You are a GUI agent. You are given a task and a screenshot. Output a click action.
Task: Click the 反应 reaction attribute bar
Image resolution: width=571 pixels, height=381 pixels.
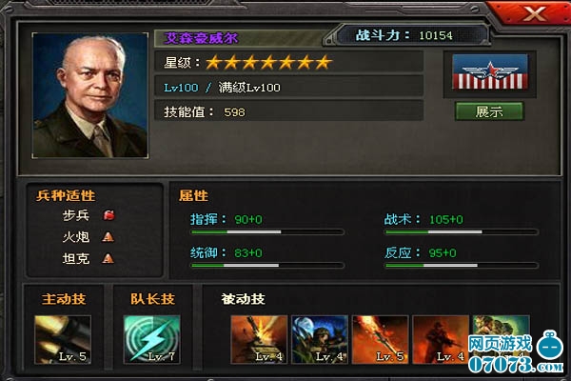tap(462, 266)
